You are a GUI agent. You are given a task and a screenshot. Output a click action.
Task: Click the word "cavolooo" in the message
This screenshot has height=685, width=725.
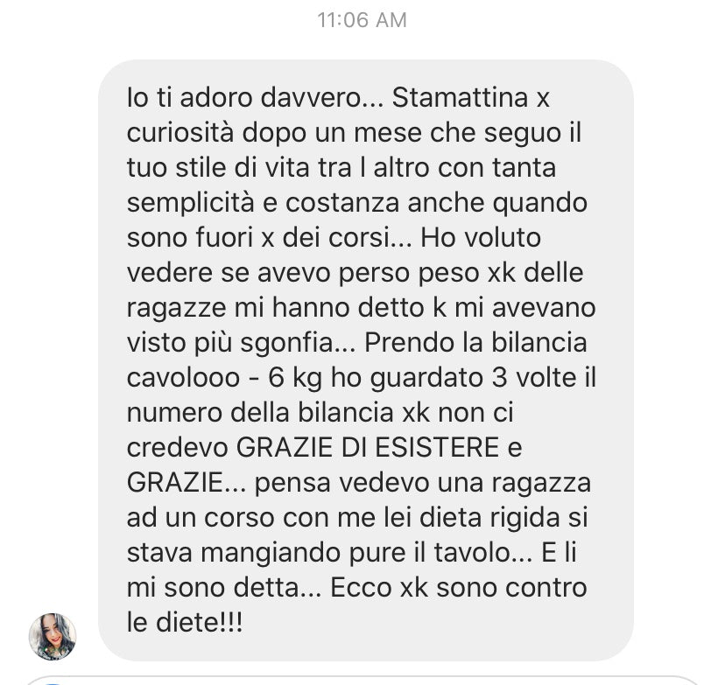point(183,378)
